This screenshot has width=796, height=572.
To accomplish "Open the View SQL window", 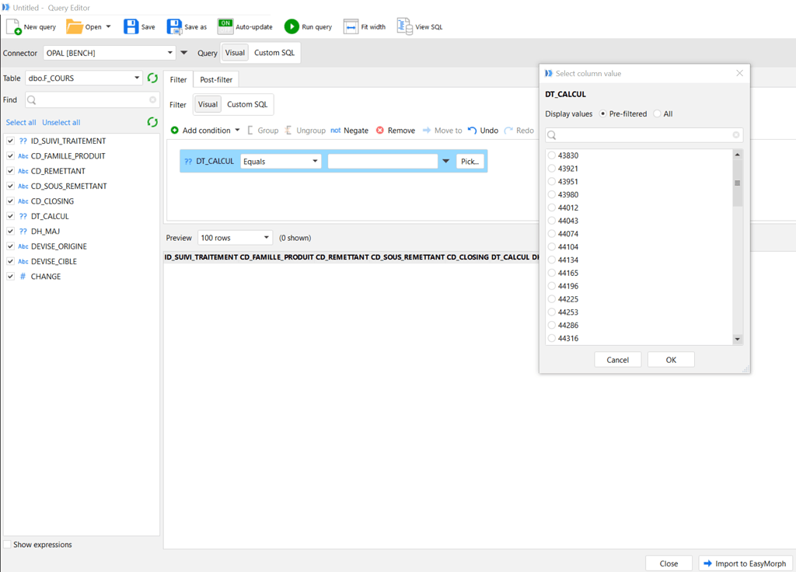I will pos(419,26).
